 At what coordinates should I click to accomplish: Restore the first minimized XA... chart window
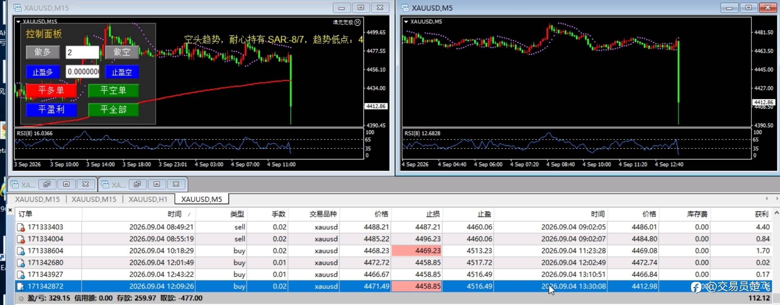(47, 184)
